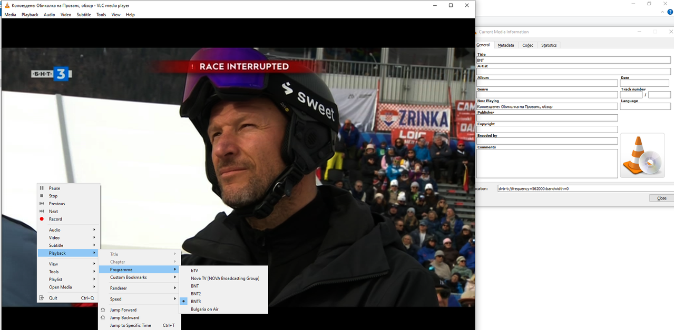Viewport: 674px width, 330px height.
Task: Click the Copyright input field
Action: pos(547,129)
